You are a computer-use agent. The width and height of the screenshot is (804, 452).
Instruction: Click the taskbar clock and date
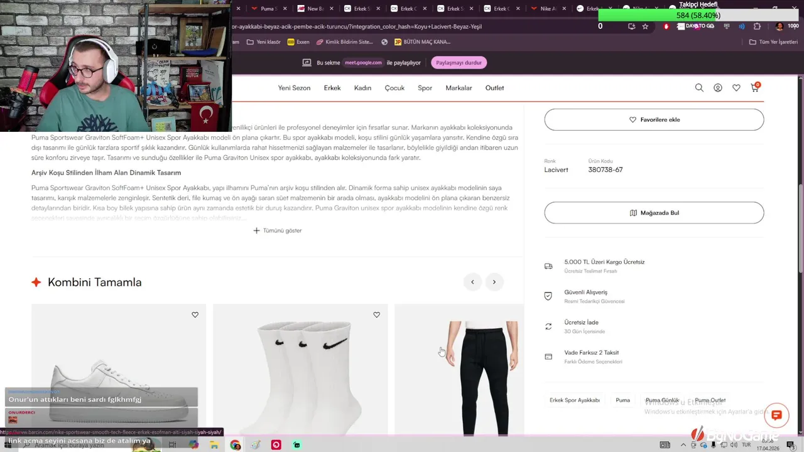(x=768, y=445)
